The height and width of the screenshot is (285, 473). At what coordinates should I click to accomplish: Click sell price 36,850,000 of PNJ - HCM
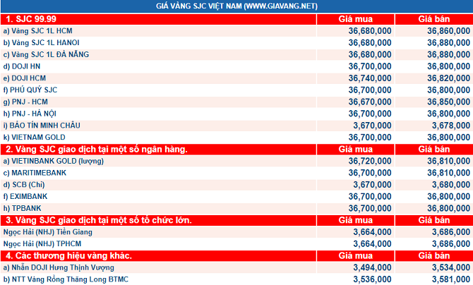tap(448, 102)
